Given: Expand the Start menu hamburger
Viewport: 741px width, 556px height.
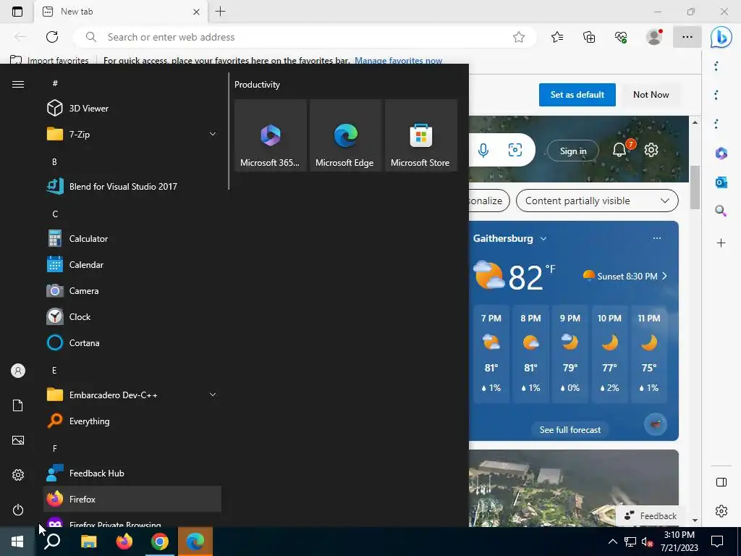Looking at the screenshot, I should click(18, 84).
